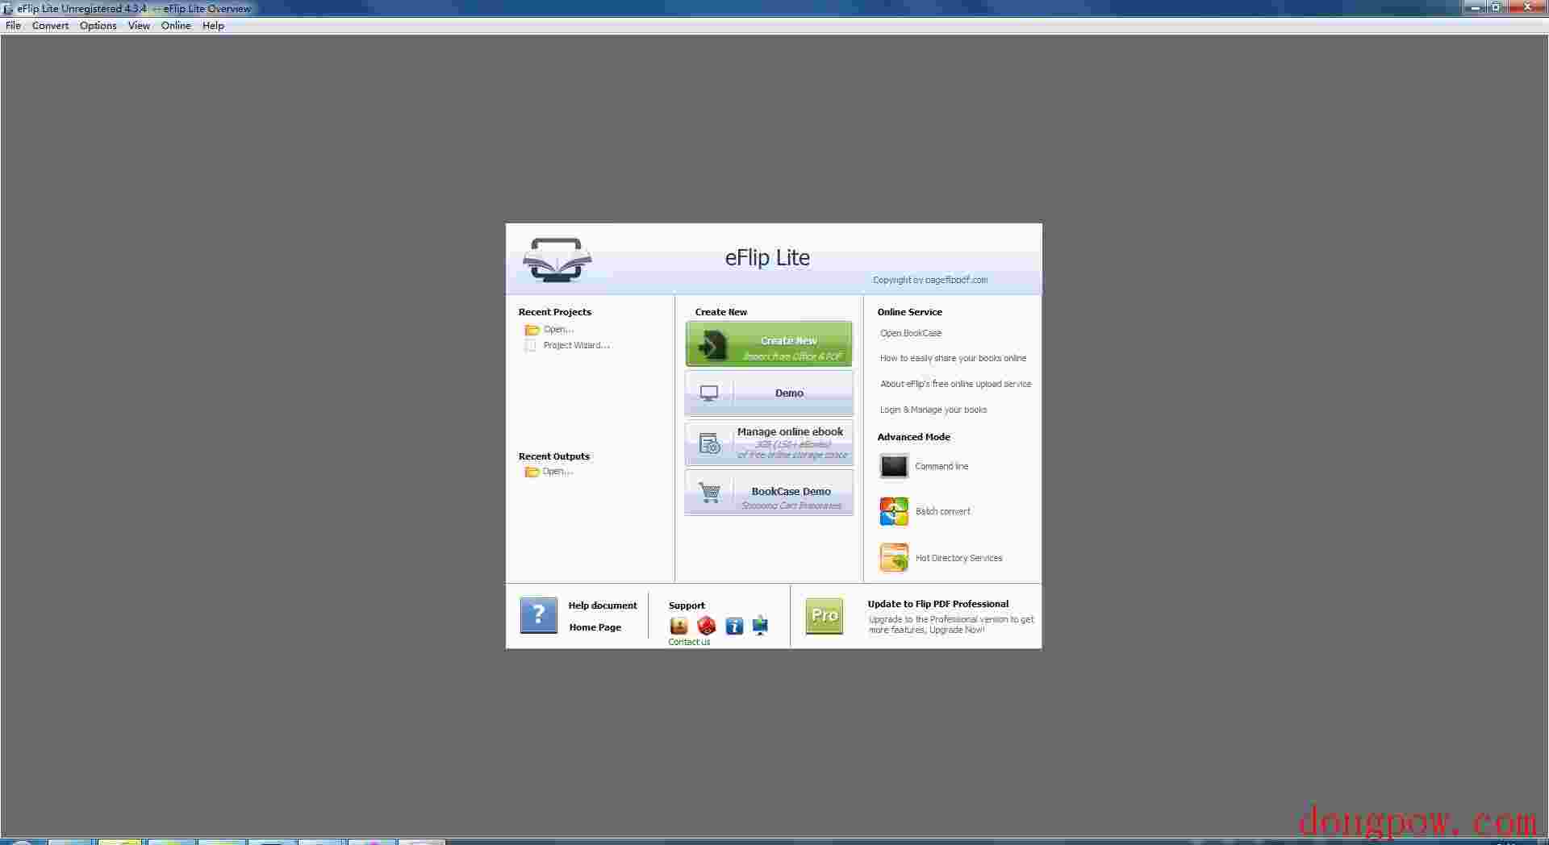Viewport: 1549px width, 845px height.
Task: Click the BookCase Demo button
Action: [769, 492]
